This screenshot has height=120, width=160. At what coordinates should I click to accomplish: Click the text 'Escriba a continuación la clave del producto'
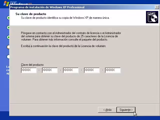point(47,46)
